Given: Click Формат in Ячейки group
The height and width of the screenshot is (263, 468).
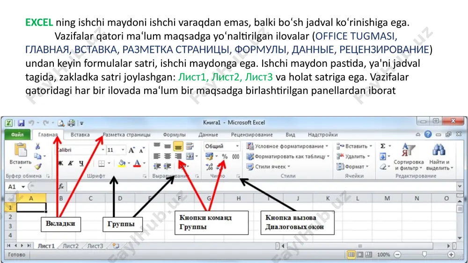Looking at the screenshot, I should coord(352,166).
